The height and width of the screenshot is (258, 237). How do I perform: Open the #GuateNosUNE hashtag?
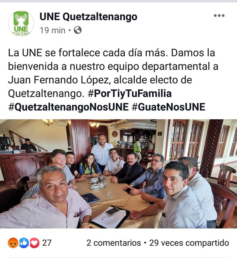[x=169, y=107]
